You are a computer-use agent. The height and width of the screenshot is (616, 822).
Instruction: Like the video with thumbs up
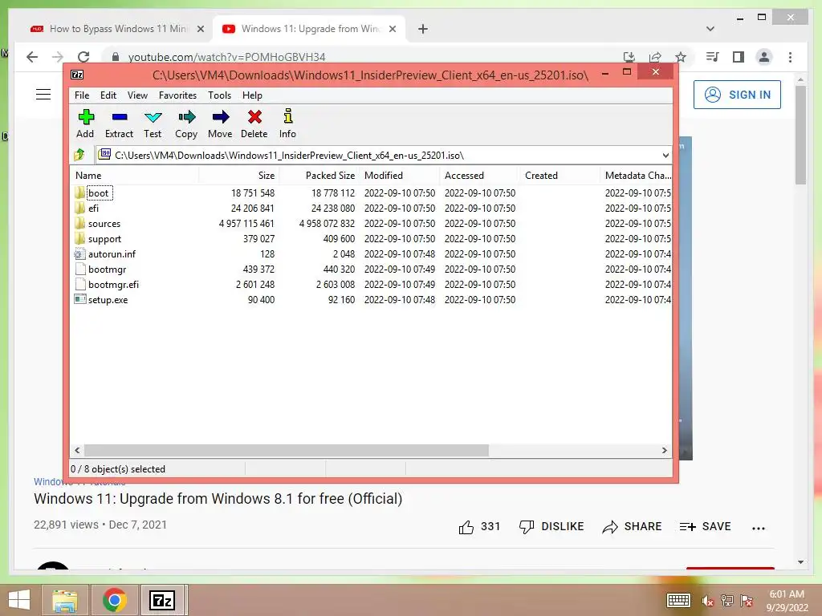[466, 527]
